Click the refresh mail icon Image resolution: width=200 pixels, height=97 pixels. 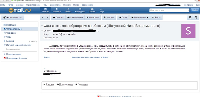(x=196, y=18)
